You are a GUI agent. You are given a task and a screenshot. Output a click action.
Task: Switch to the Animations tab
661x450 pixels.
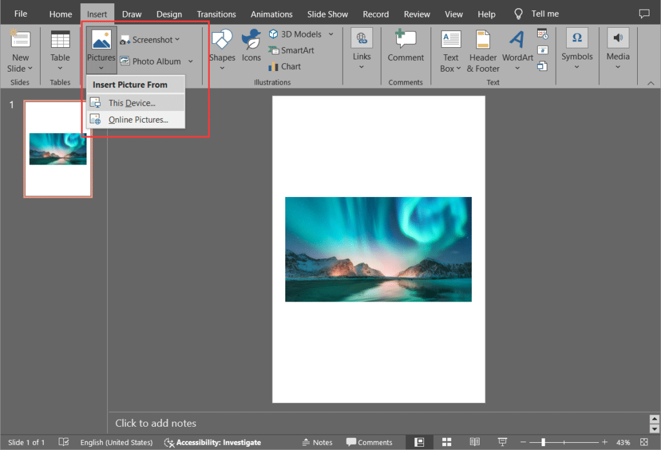coord(271,13)
